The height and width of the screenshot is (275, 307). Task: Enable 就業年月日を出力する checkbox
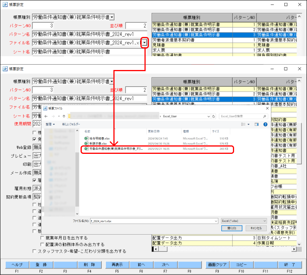42,238
